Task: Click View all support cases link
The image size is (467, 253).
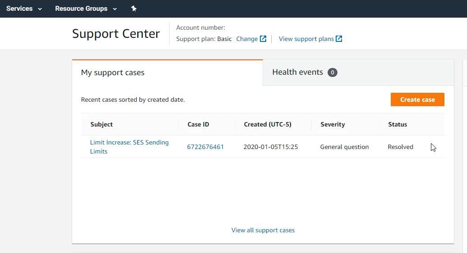Action: click(x=263, y=230)
